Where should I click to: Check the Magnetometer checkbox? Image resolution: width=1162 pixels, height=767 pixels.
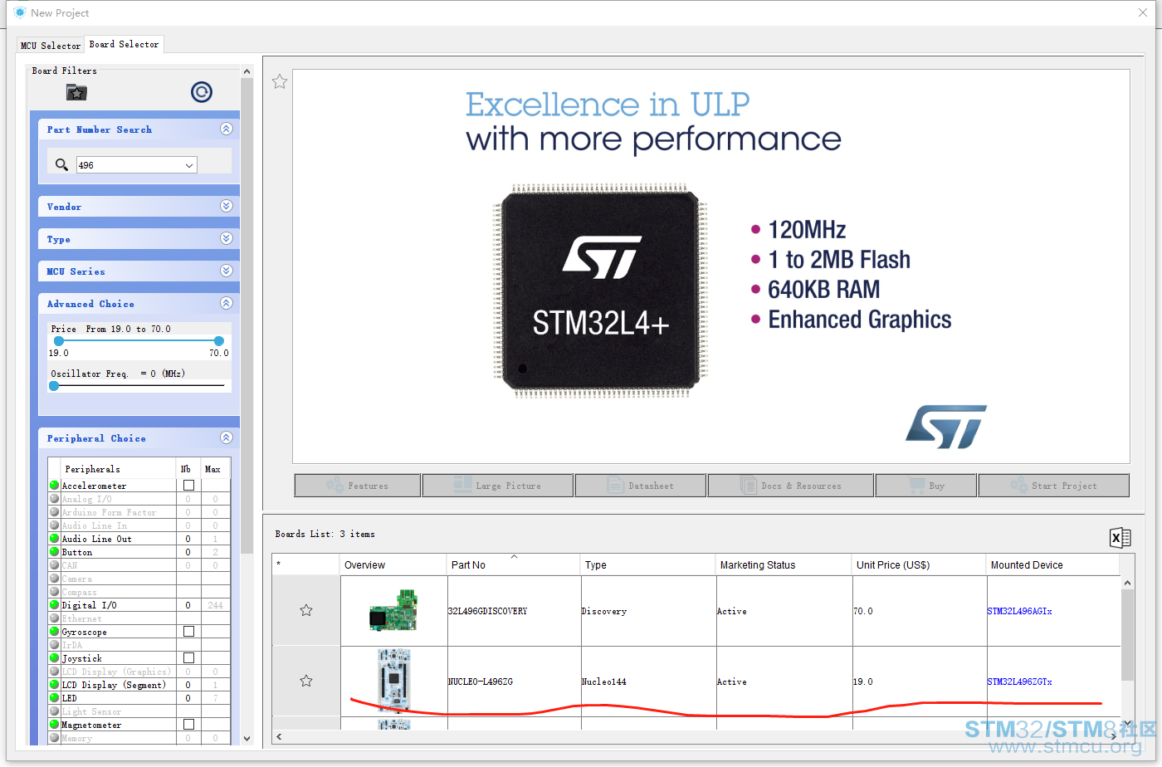coord(188,725)
